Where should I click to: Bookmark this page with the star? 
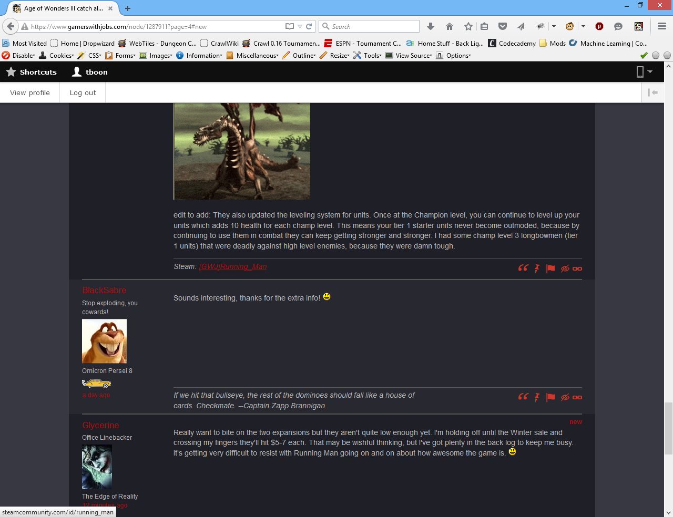click(x=468, y=26)
